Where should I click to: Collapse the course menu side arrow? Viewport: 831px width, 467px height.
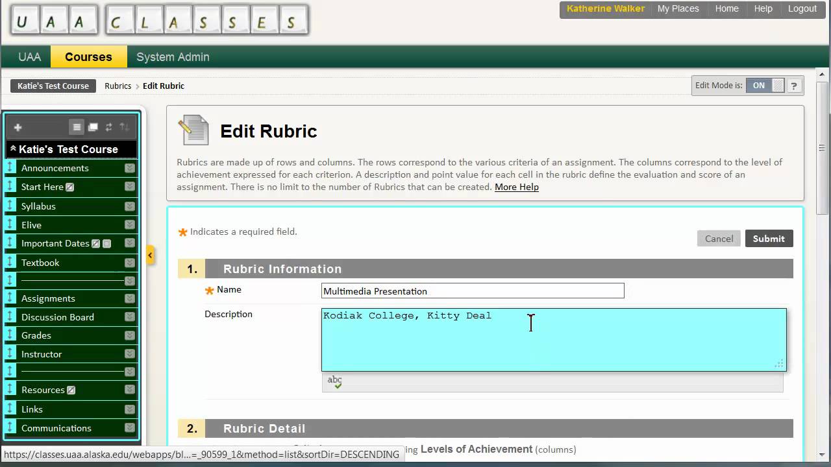150,255
